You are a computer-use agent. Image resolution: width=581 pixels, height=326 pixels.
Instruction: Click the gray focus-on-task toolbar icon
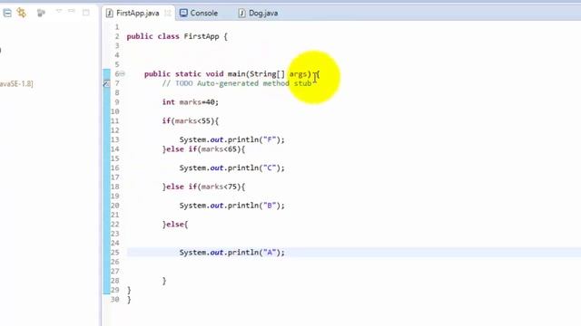[x=41, y=13]
